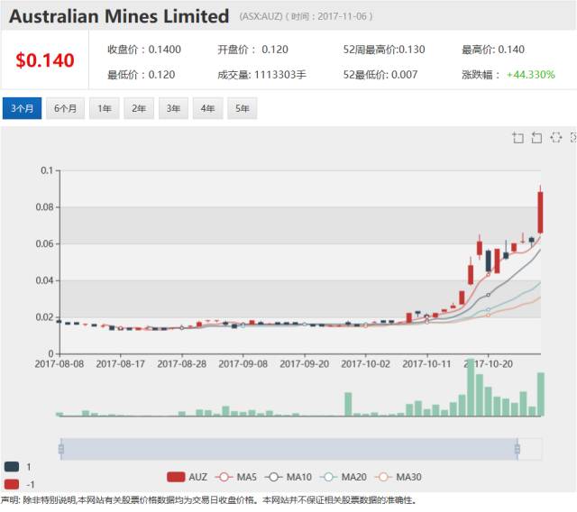577x512 pixels.
Task: Click the zoom reset back icon
Action: pos(537,138)
